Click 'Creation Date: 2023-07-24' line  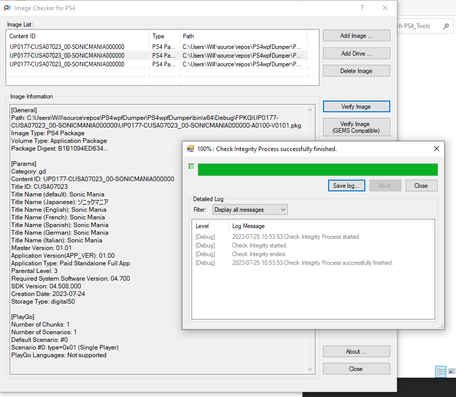(48, 294)
